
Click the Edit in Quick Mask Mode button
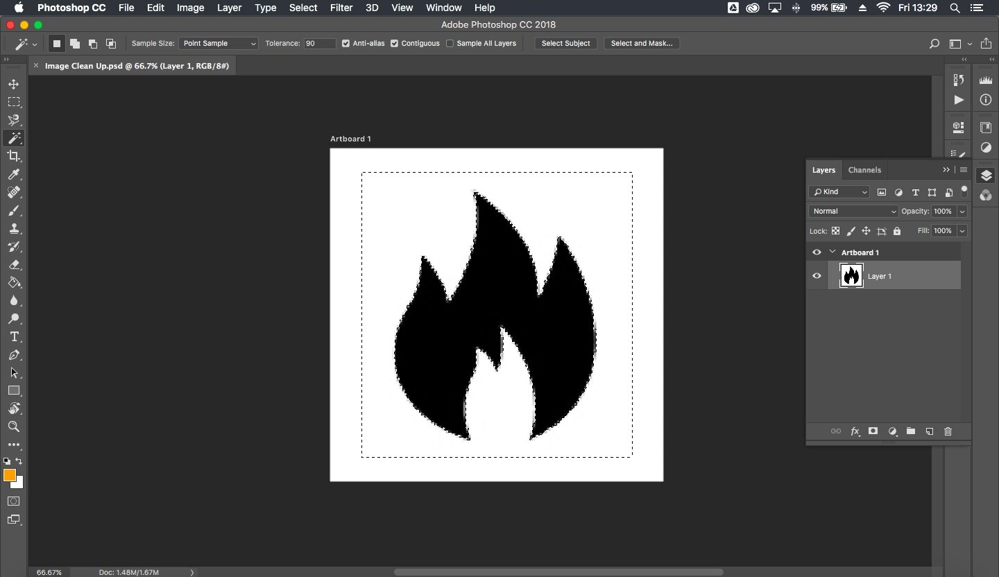(13, 501)
